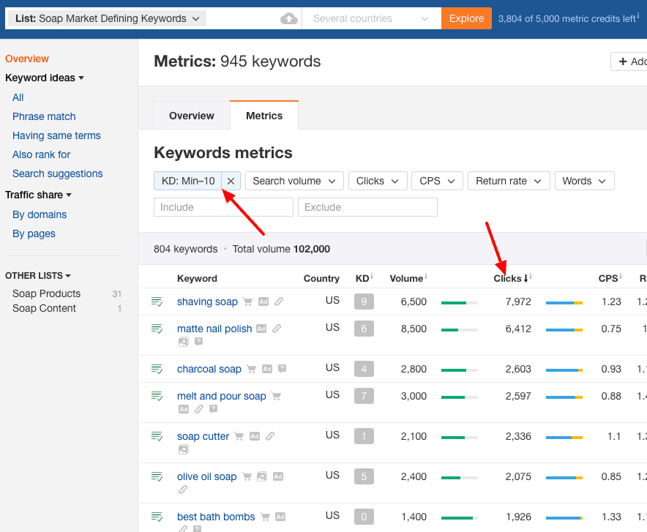
Task: Open the Phrase match report
Action: click(44, 116)
